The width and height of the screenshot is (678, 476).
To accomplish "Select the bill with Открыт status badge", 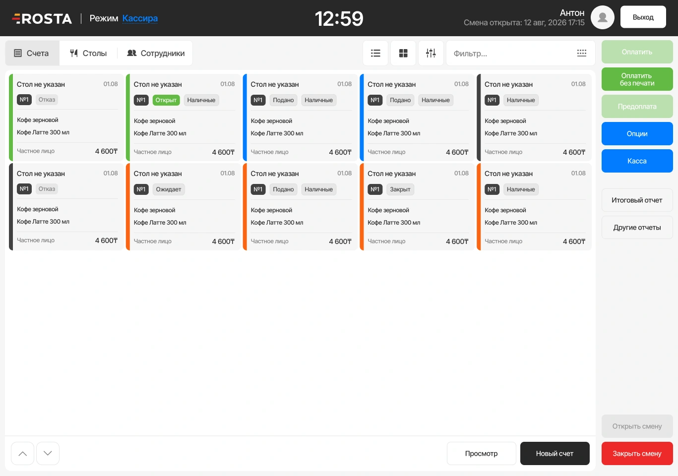I will coord(184,118).
